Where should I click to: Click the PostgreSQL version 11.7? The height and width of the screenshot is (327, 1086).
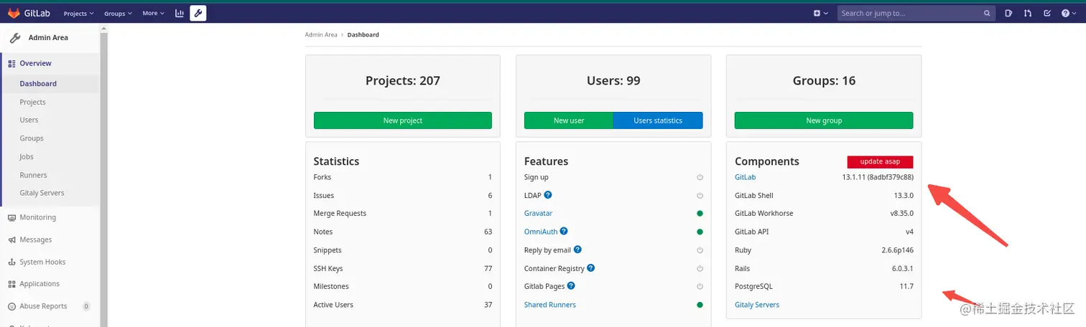click(x=906, y=286)
